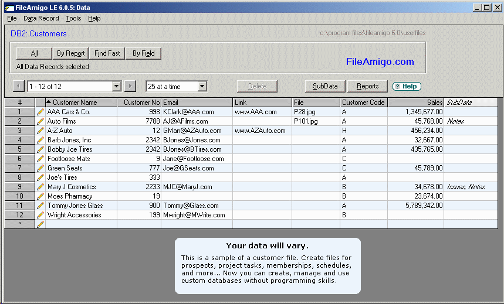This screenshot has height=304, width=504.
Task: Open the Tools menu
Action: tap(73, 18)
